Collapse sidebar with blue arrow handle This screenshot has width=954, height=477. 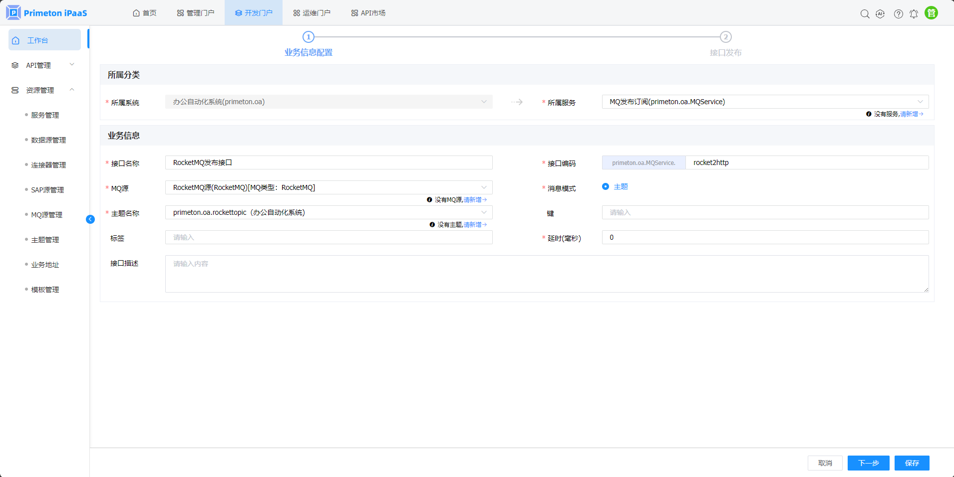click(x=90, y=219)
